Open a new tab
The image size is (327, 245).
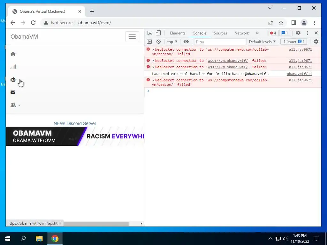click(92, 11)
